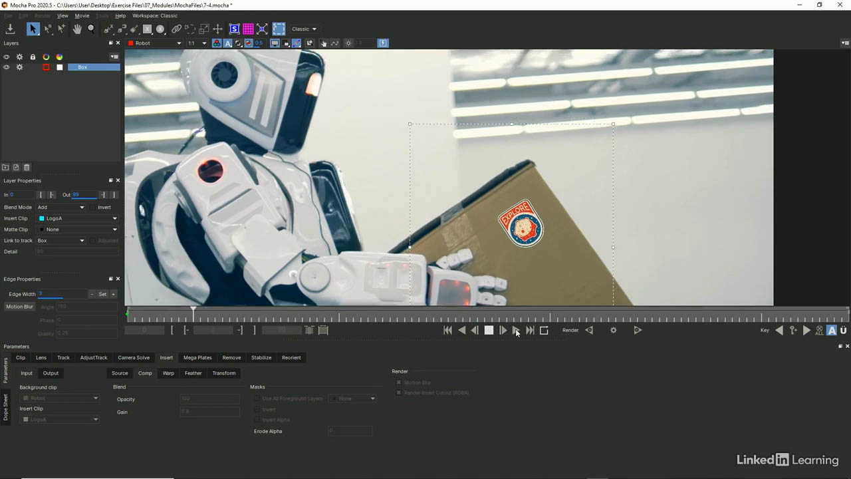
Task: Open the Classic workspace dropdown
Action: pyautogui.click(x=304, y=29)
